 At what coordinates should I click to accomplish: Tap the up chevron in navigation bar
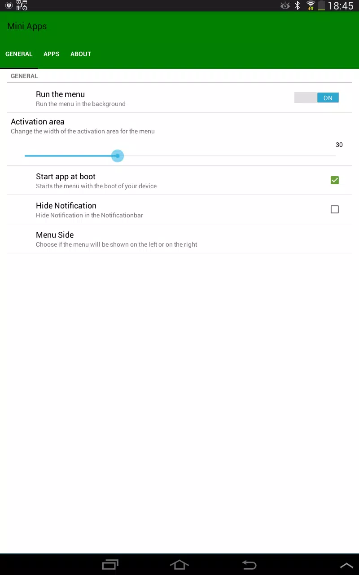346,566
